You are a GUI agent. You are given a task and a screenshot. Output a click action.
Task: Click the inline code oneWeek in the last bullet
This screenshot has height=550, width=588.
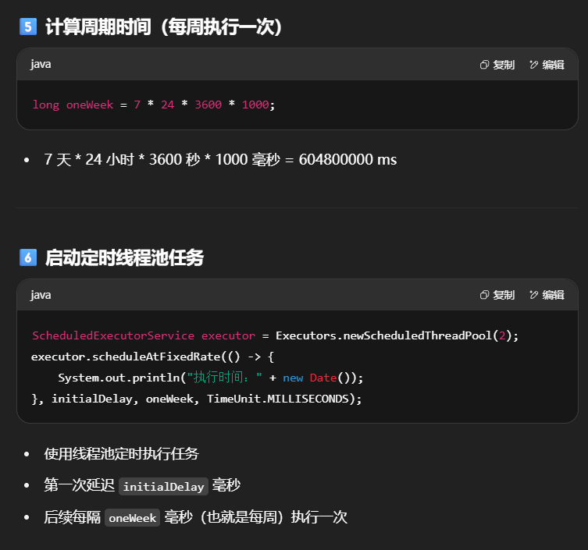tap(133, 517)
